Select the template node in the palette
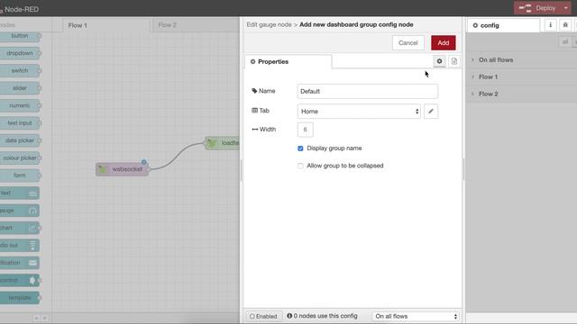The width and height of the screenshot is (577, 324). click(x=20, y=298)
